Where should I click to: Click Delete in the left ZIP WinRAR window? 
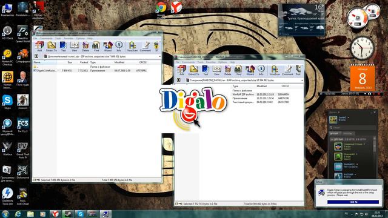tap(85, 47)
